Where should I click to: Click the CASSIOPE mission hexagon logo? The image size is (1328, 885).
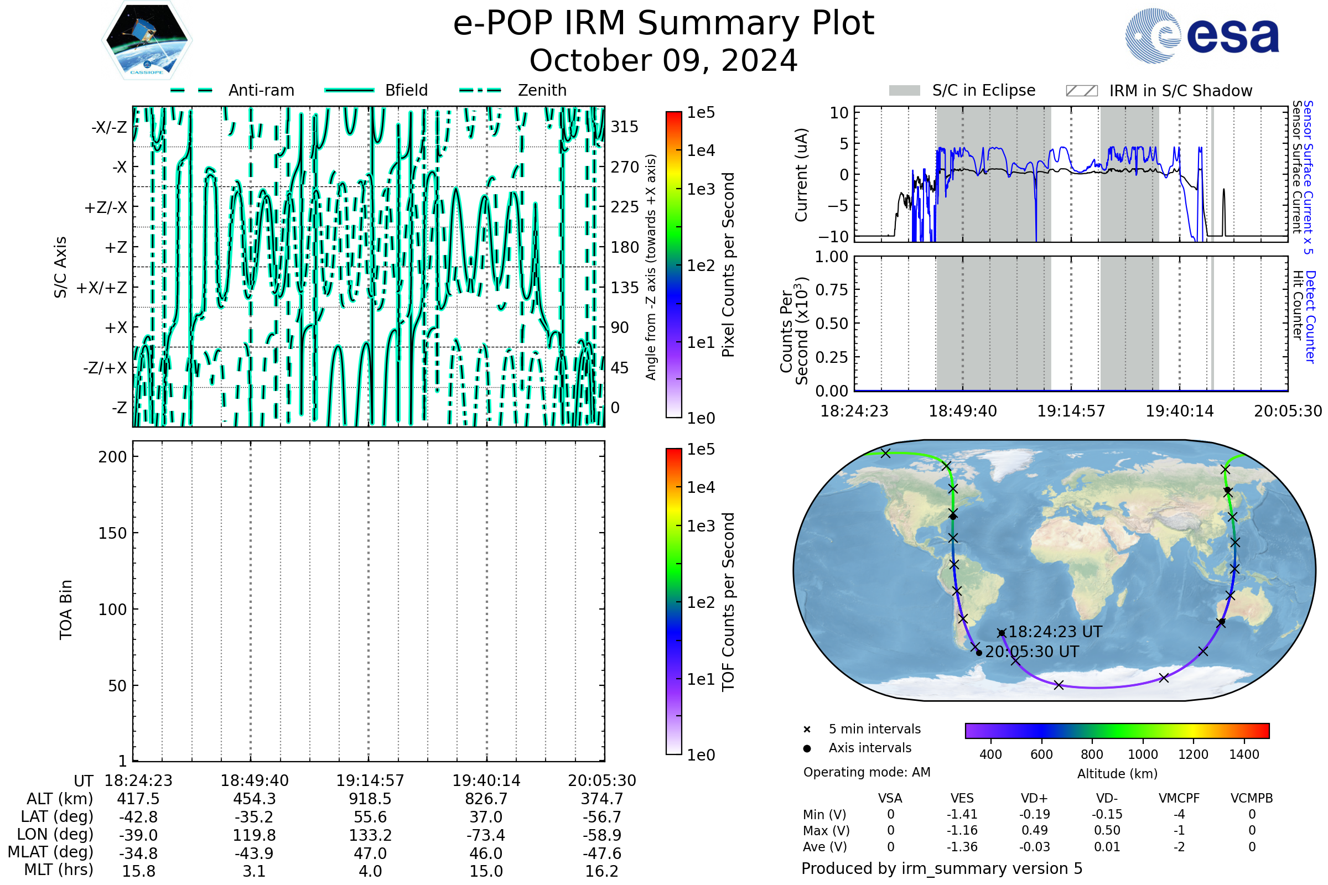pos(147,40)
